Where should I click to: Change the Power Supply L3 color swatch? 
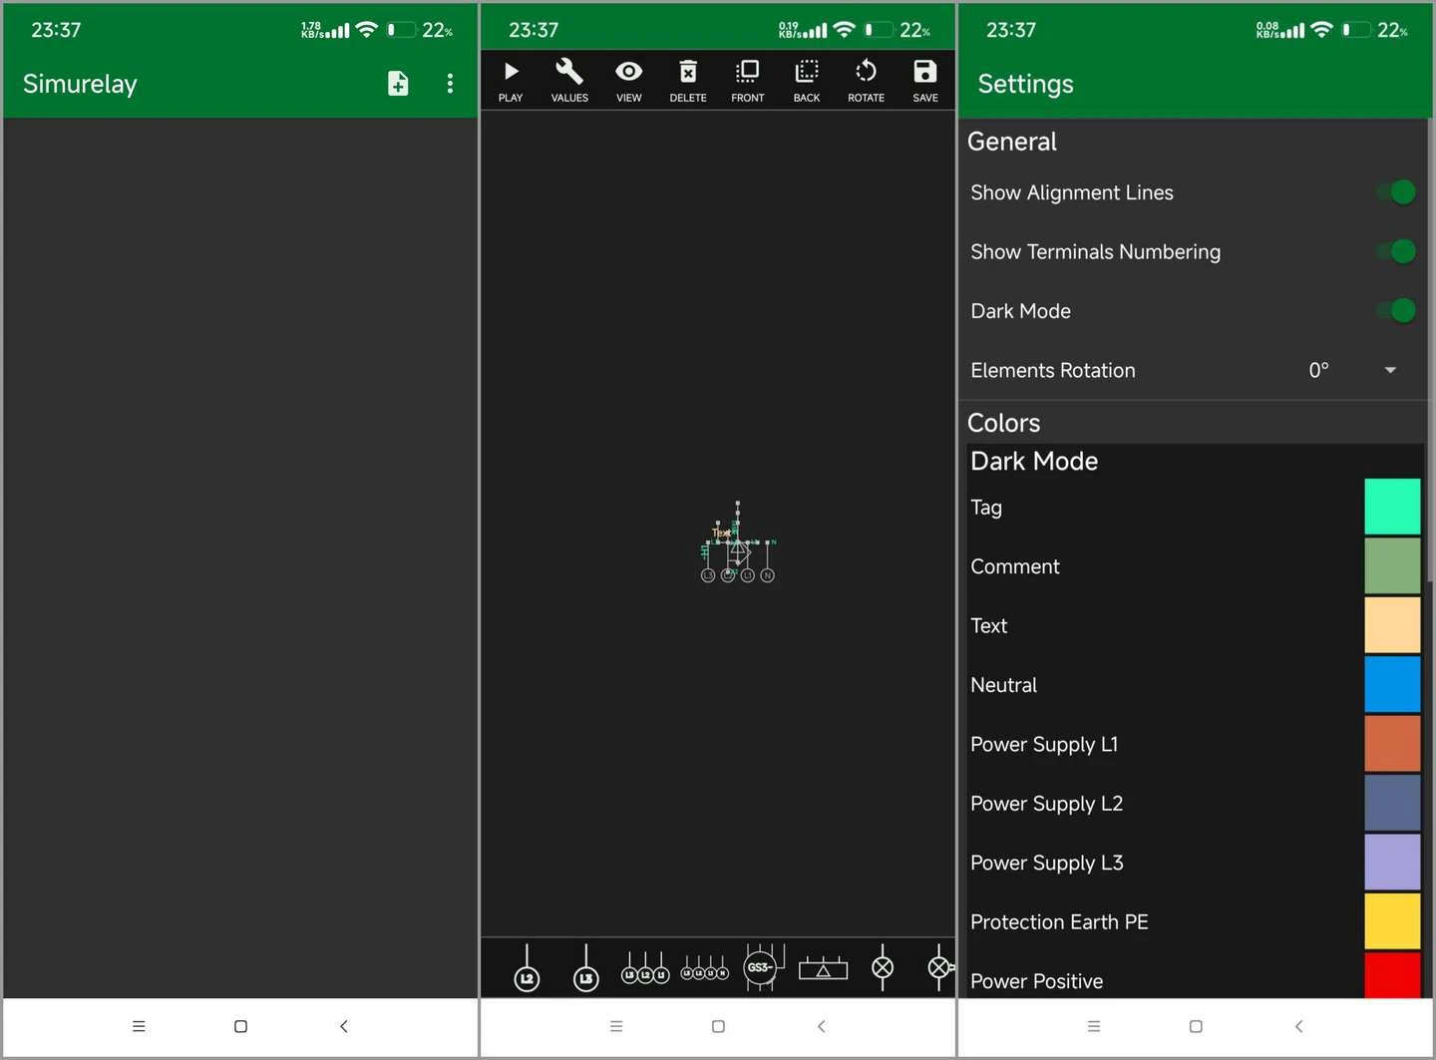pos(1392,863)
